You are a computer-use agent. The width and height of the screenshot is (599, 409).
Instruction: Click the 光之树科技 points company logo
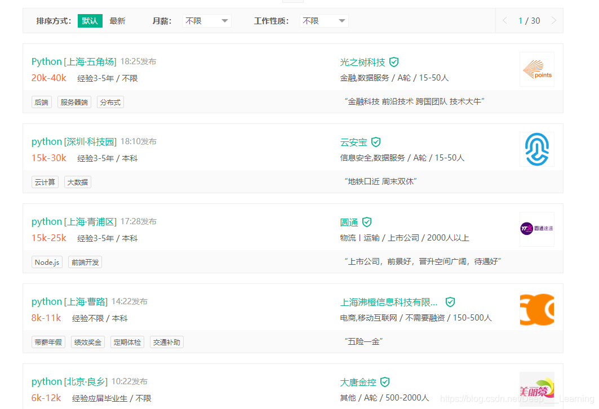tap(536, 69)
